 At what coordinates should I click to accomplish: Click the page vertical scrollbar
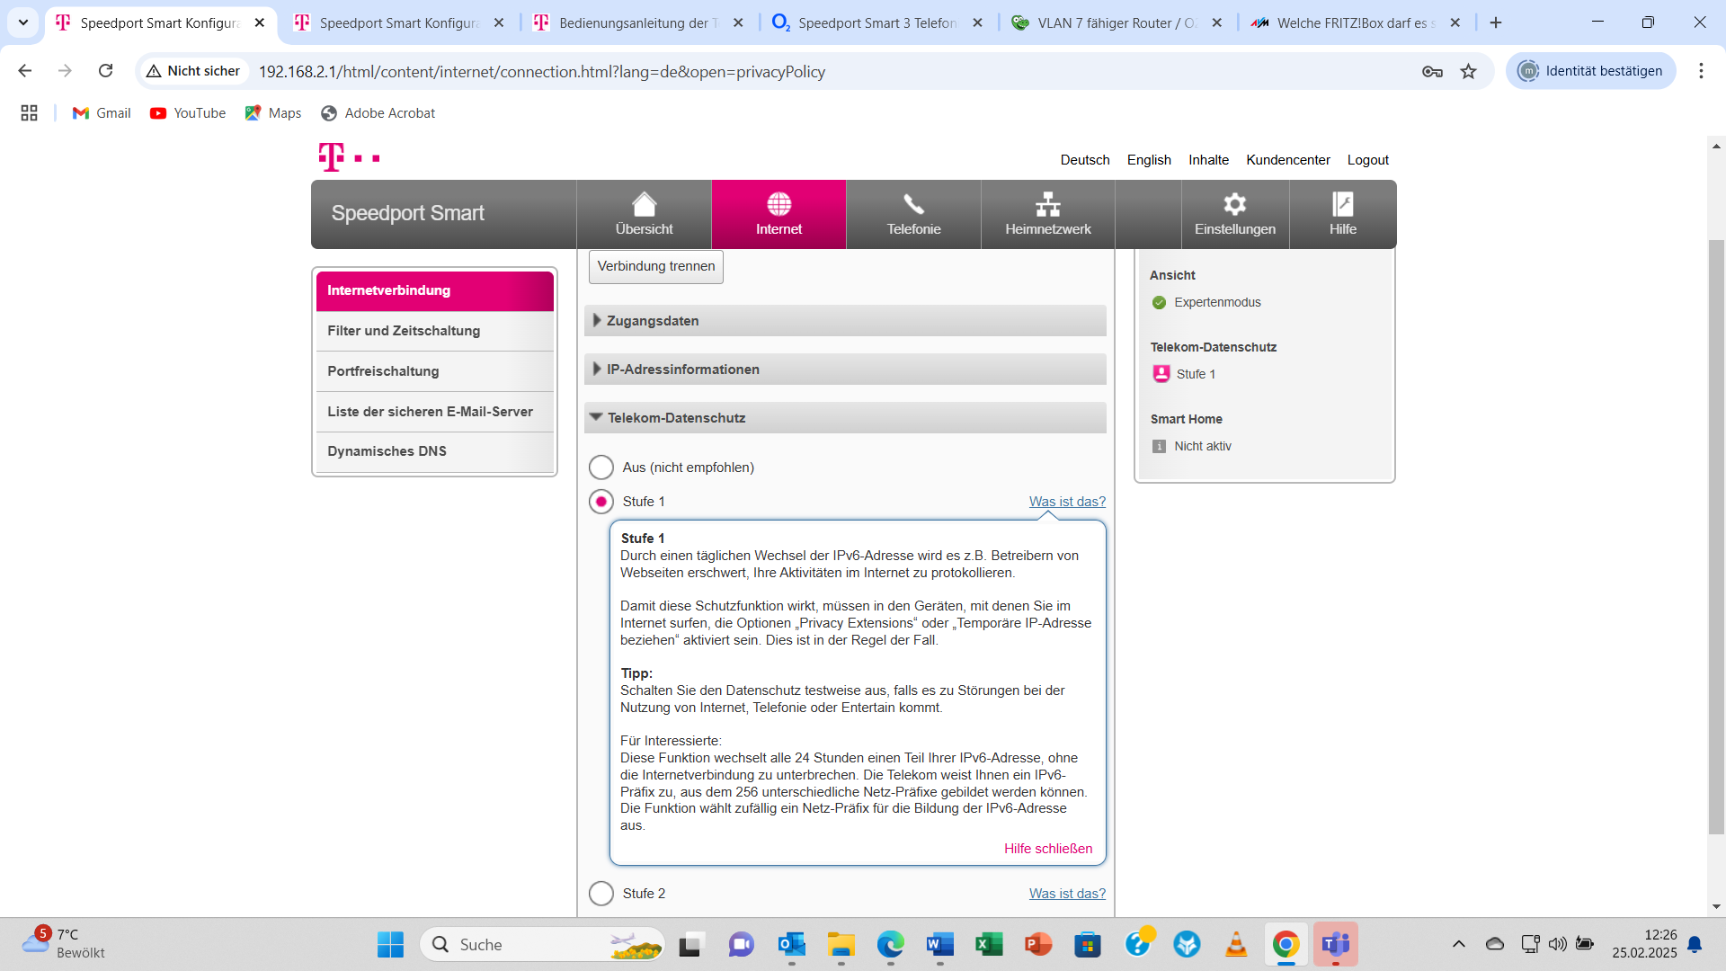1716,537
